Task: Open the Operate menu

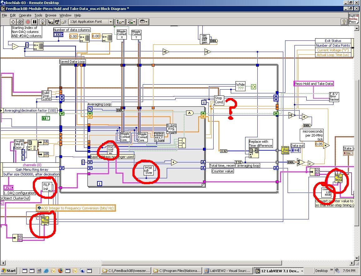Action: 25,15
